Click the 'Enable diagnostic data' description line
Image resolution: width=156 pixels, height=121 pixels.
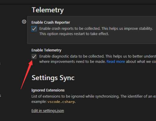98,56
